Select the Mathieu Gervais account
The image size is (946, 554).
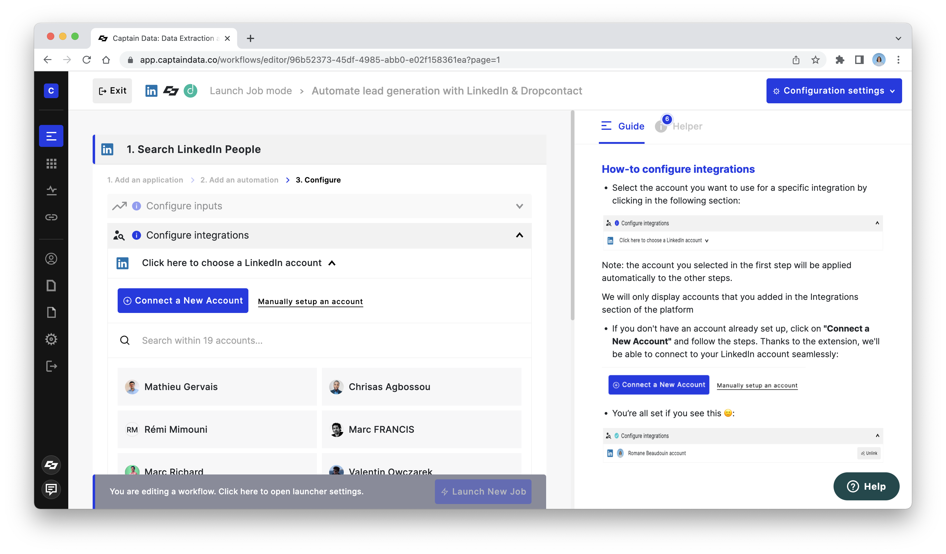click(x=217, y=387)
